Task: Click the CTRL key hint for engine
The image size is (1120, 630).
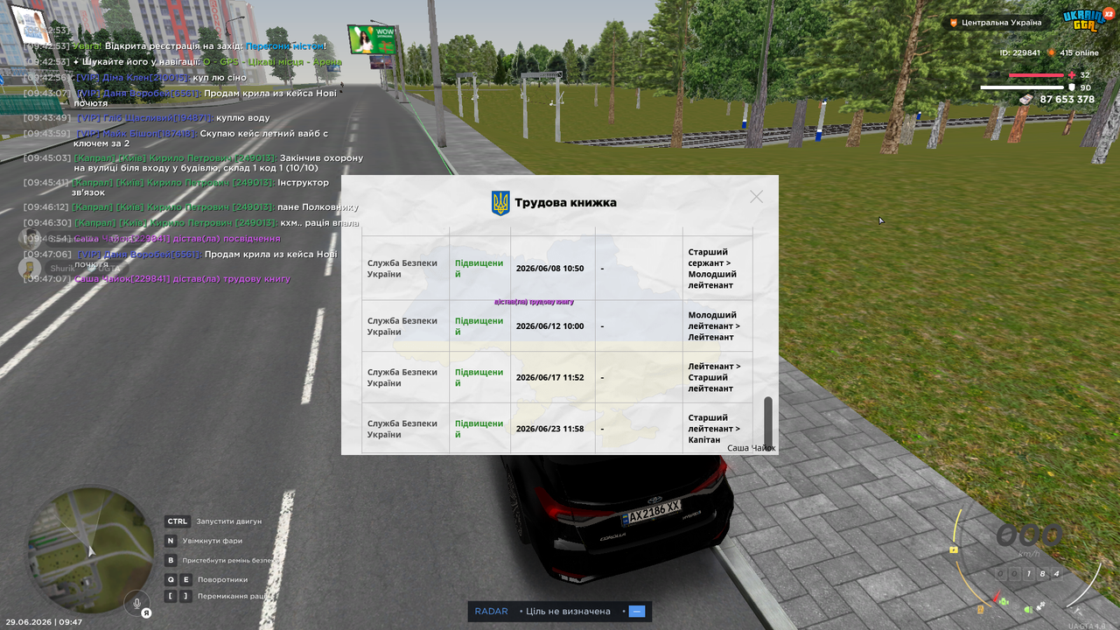Action: coord(178,521)
